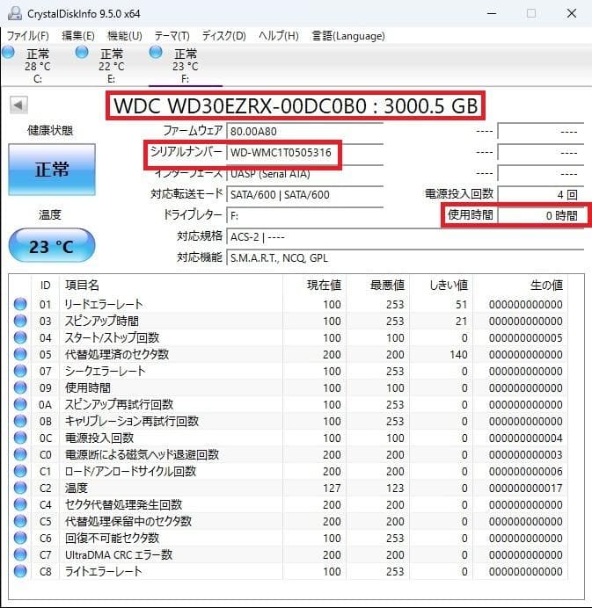Click the status orb for ID C8 row
Screen dimensions: 592x608
pos(20,571)
